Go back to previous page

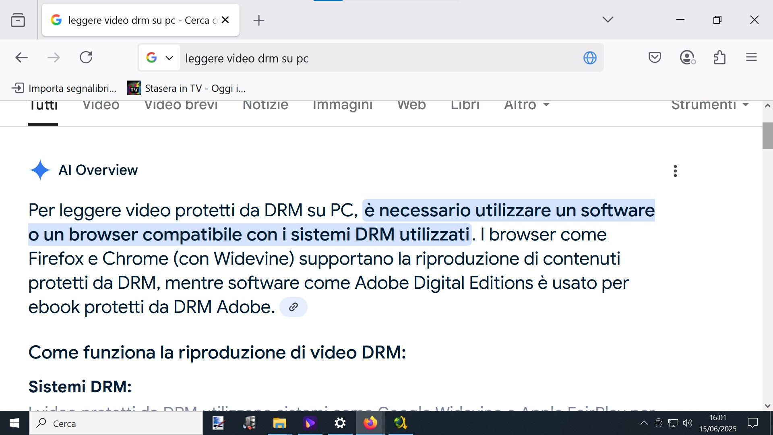click(x=21, y=58)
